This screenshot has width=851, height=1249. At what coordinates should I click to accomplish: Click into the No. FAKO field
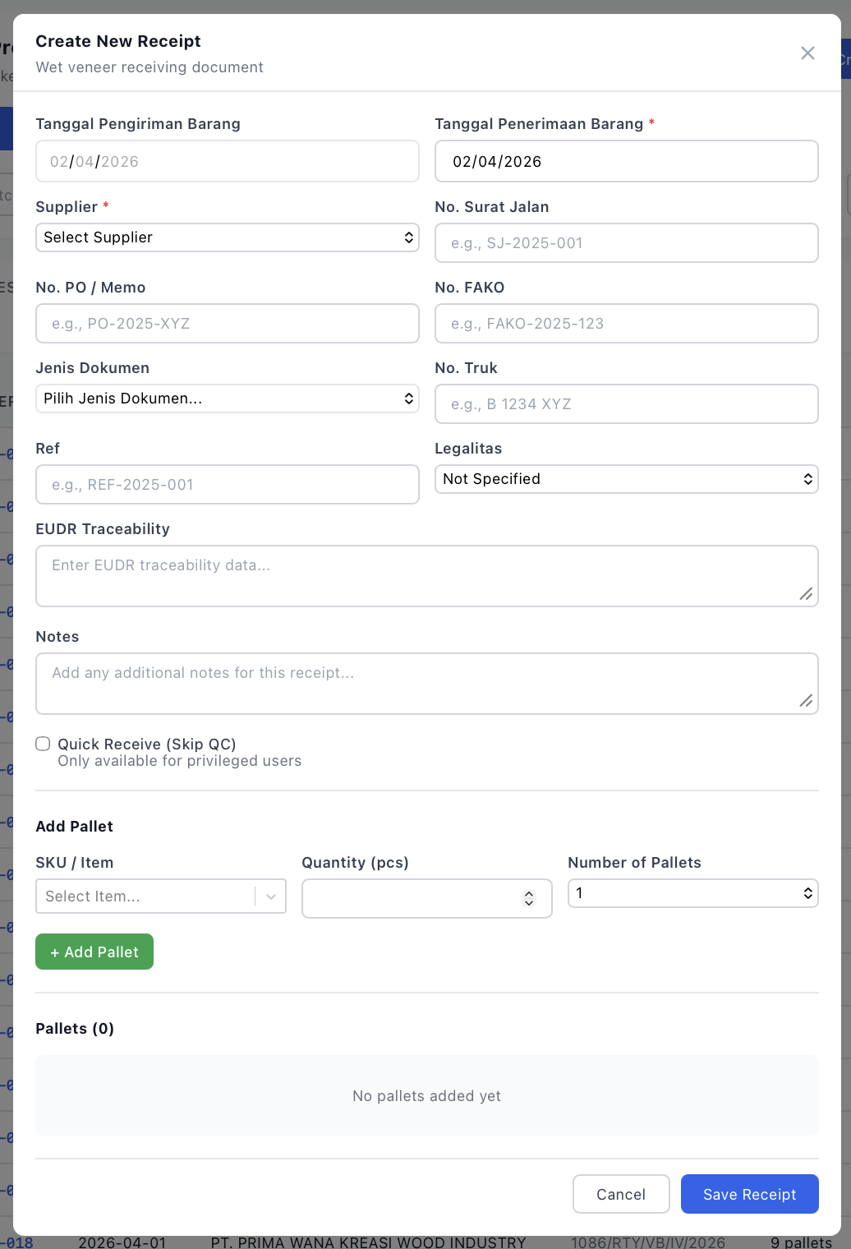(x=626, y=324)
